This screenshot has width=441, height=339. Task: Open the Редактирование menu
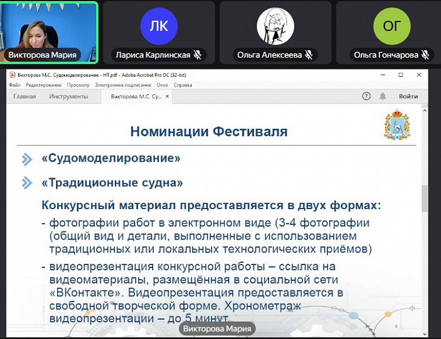[44, 85]
